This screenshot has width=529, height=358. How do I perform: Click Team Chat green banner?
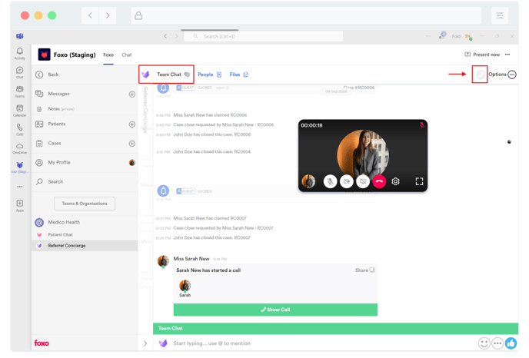336,328
